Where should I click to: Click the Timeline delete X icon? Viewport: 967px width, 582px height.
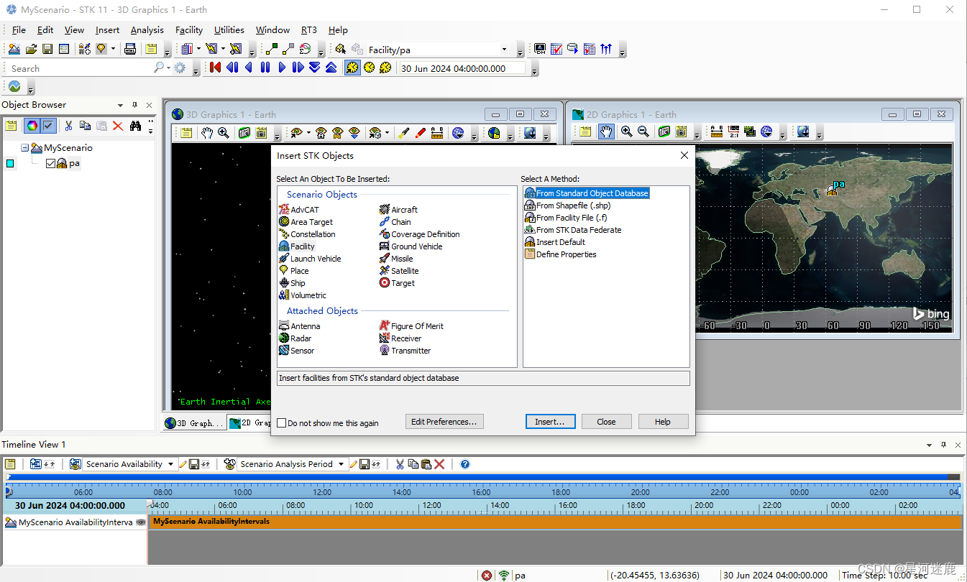coord(439,464)
